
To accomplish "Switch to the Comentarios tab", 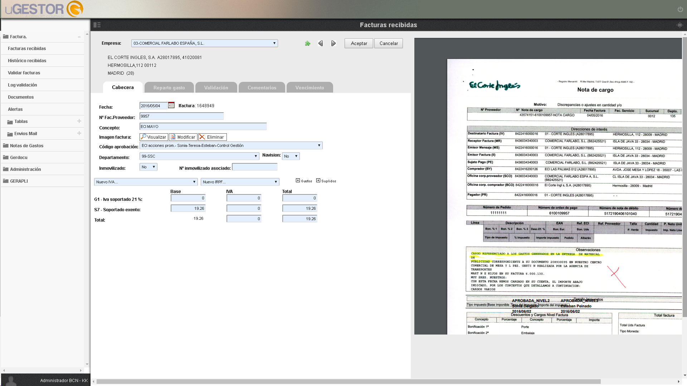I will tap(262, 88).
